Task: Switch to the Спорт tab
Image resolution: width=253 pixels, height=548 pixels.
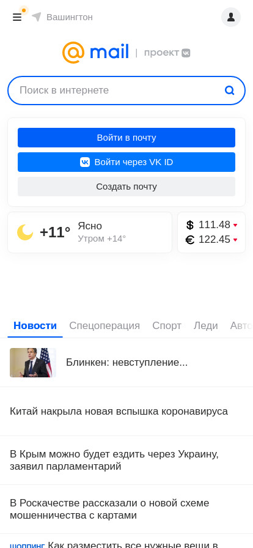Action: (167, 326)
